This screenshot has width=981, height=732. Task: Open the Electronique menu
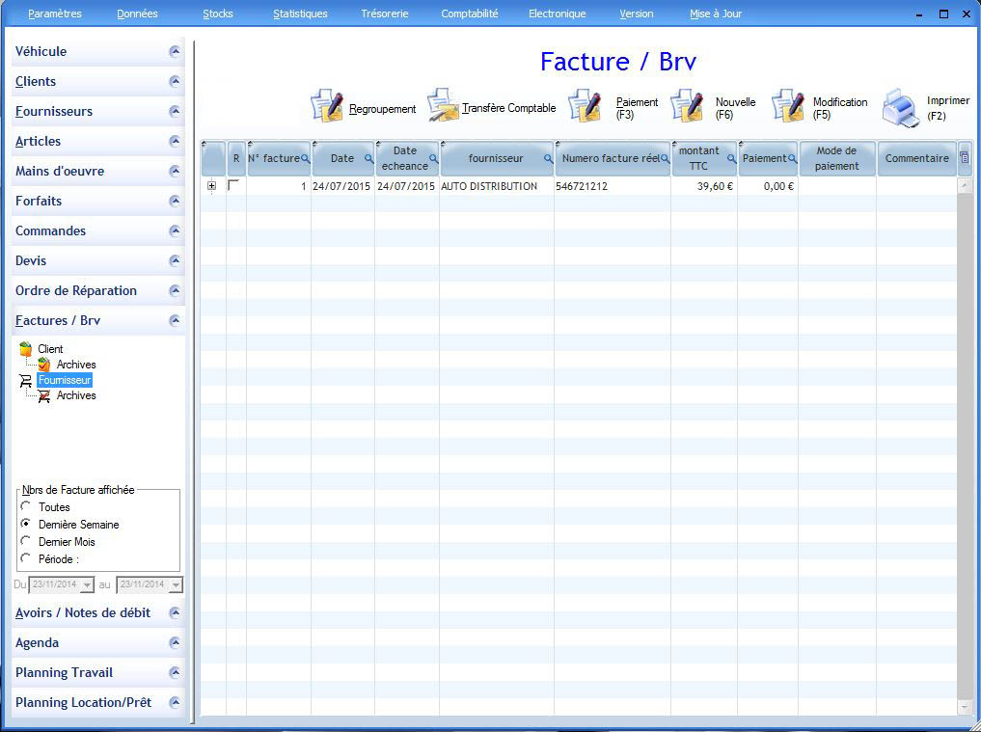click(x=558, y=14)
